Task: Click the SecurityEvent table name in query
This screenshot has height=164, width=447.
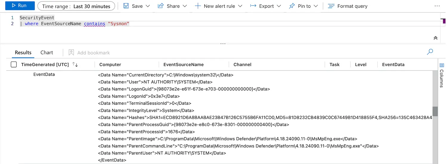Action: (x=37, y=18)
